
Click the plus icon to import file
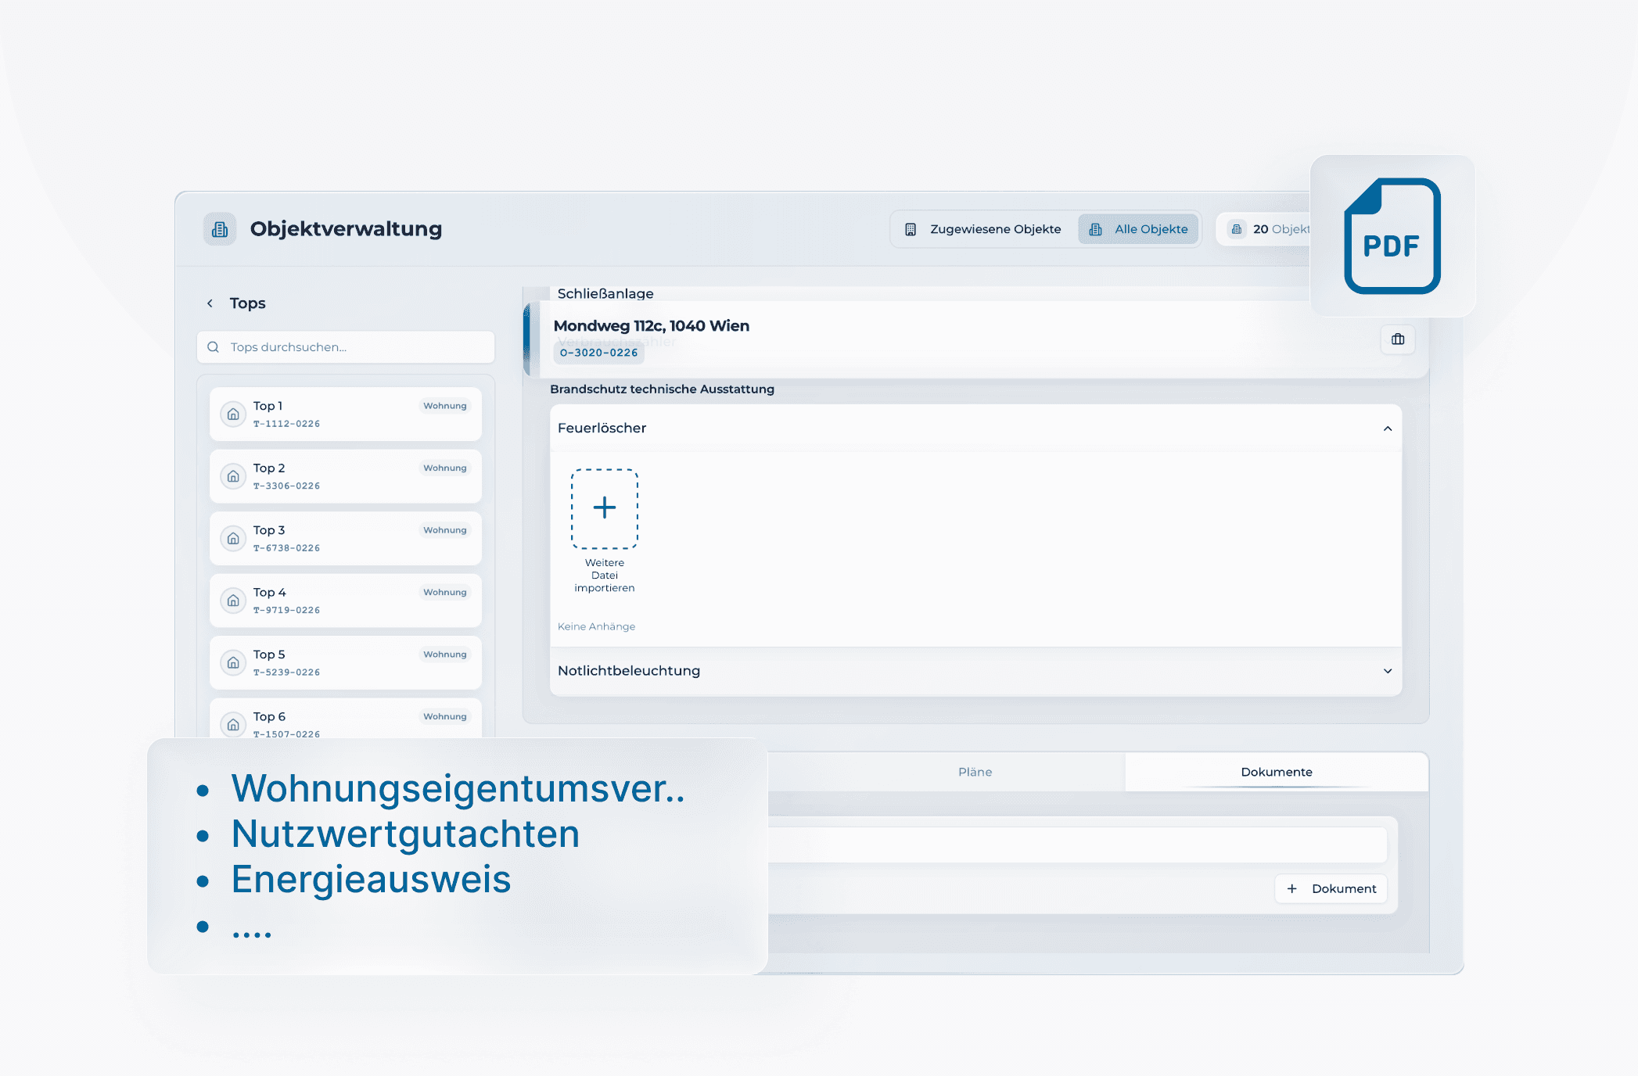pos(605,508)
